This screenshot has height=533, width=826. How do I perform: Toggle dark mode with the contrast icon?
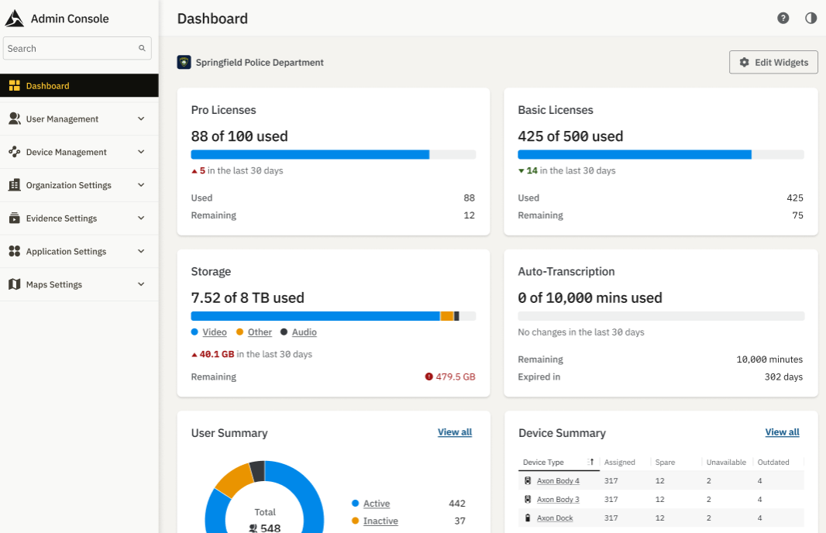(x=811, y=18)
